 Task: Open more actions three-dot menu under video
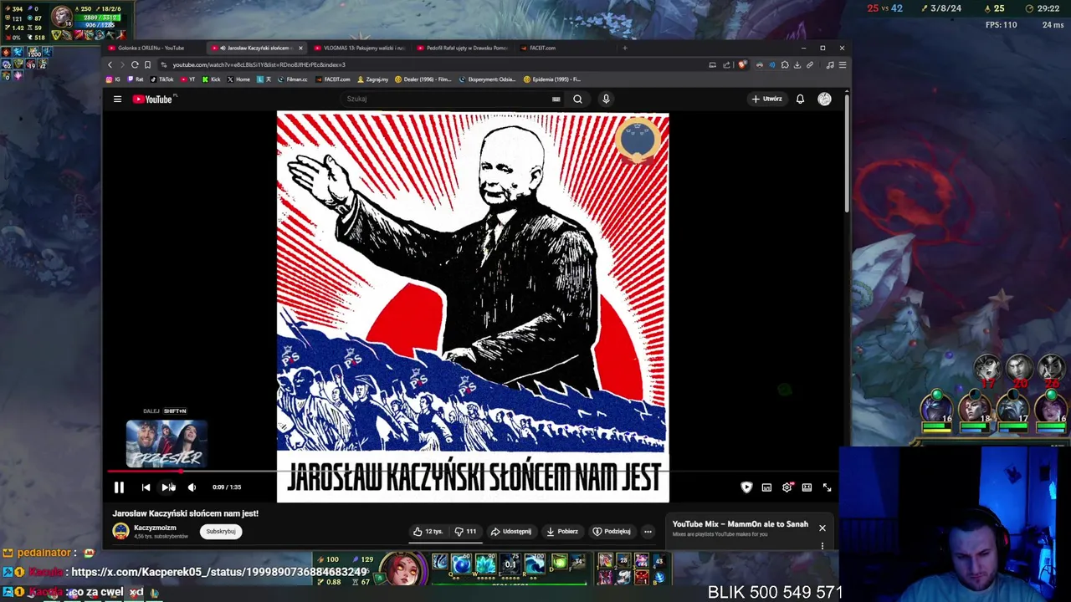[648, 531]
